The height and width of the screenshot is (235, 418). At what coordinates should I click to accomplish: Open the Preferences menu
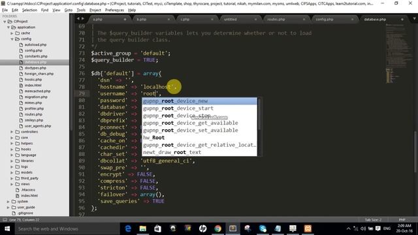(x=114, y=10)
